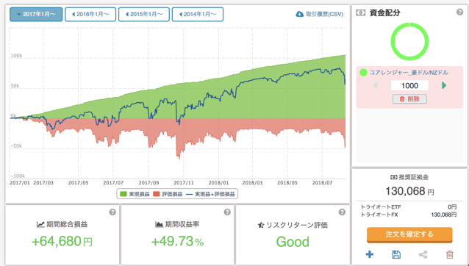This screenshot has width=469, height=266.
Task: Toggle 実現益+評価損益 line in legend
Action: [210, 194]
